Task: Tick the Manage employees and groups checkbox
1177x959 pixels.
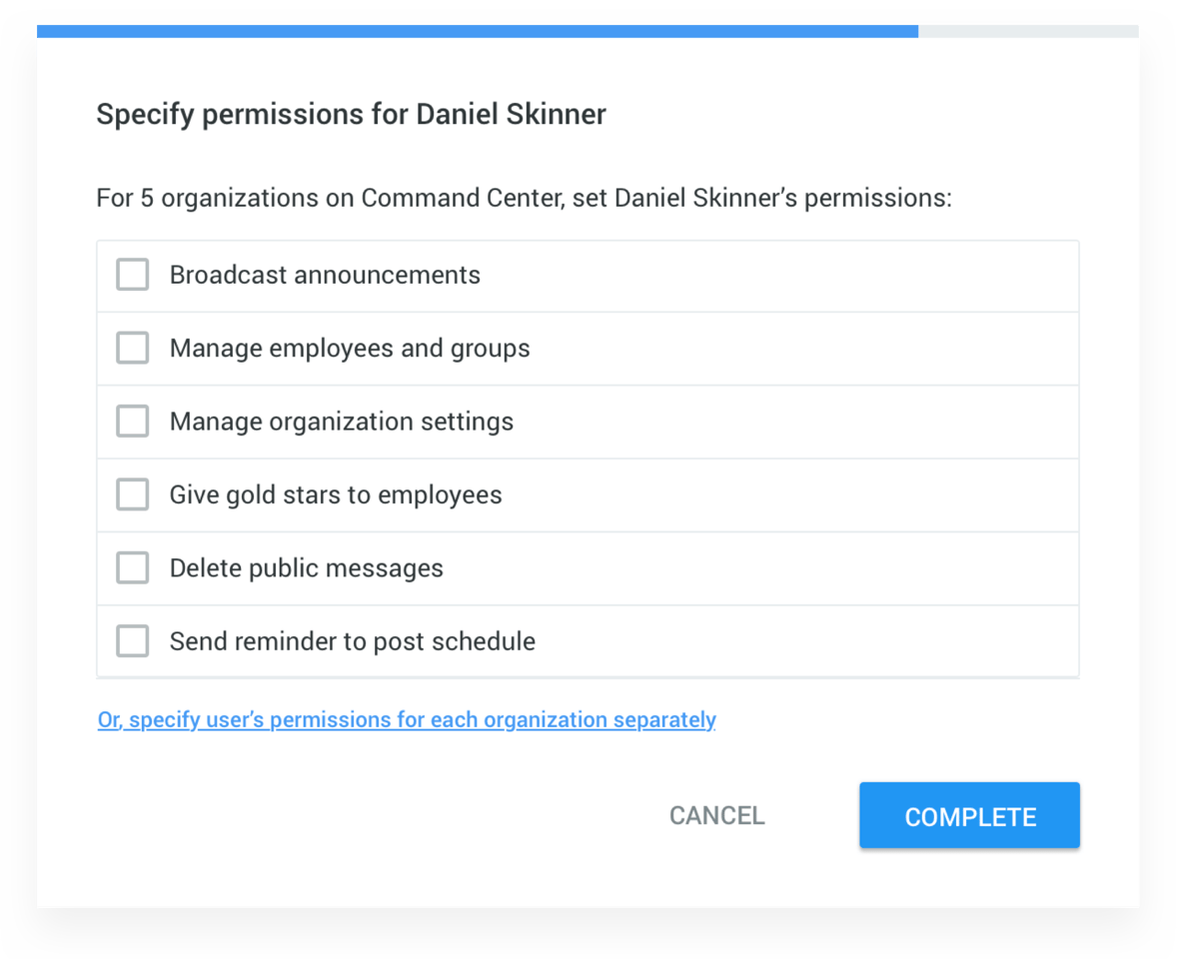Action: click(133, 348)
